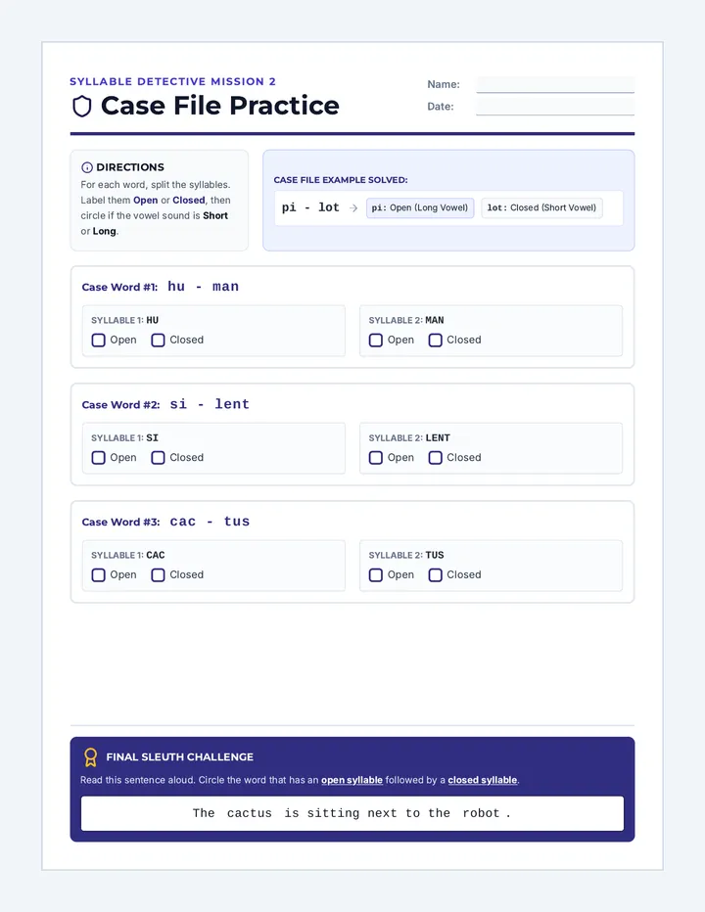This screenshot has width=705, height=912.
Task: Check Closed for syllable HU
Action: coord(158,341)
